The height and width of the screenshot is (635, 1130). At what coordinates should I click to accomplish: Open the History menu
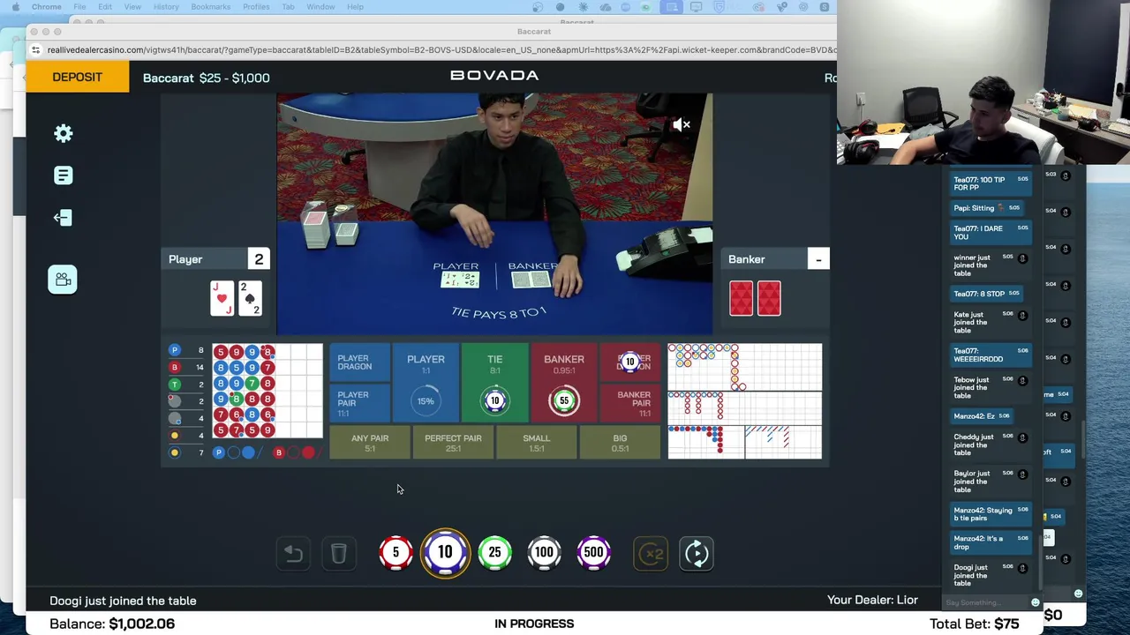[x=166, y=7]
